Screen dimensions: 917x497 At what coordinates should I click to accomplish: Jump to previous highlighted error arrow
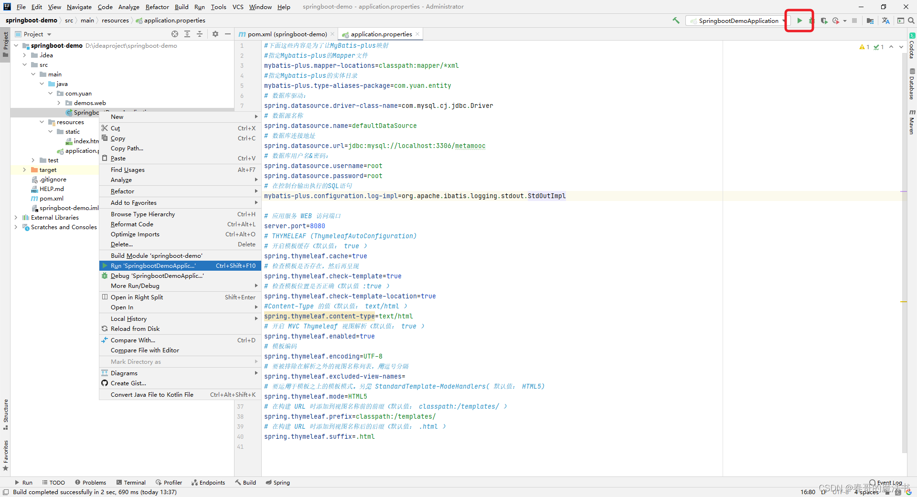tap(891, 47)
